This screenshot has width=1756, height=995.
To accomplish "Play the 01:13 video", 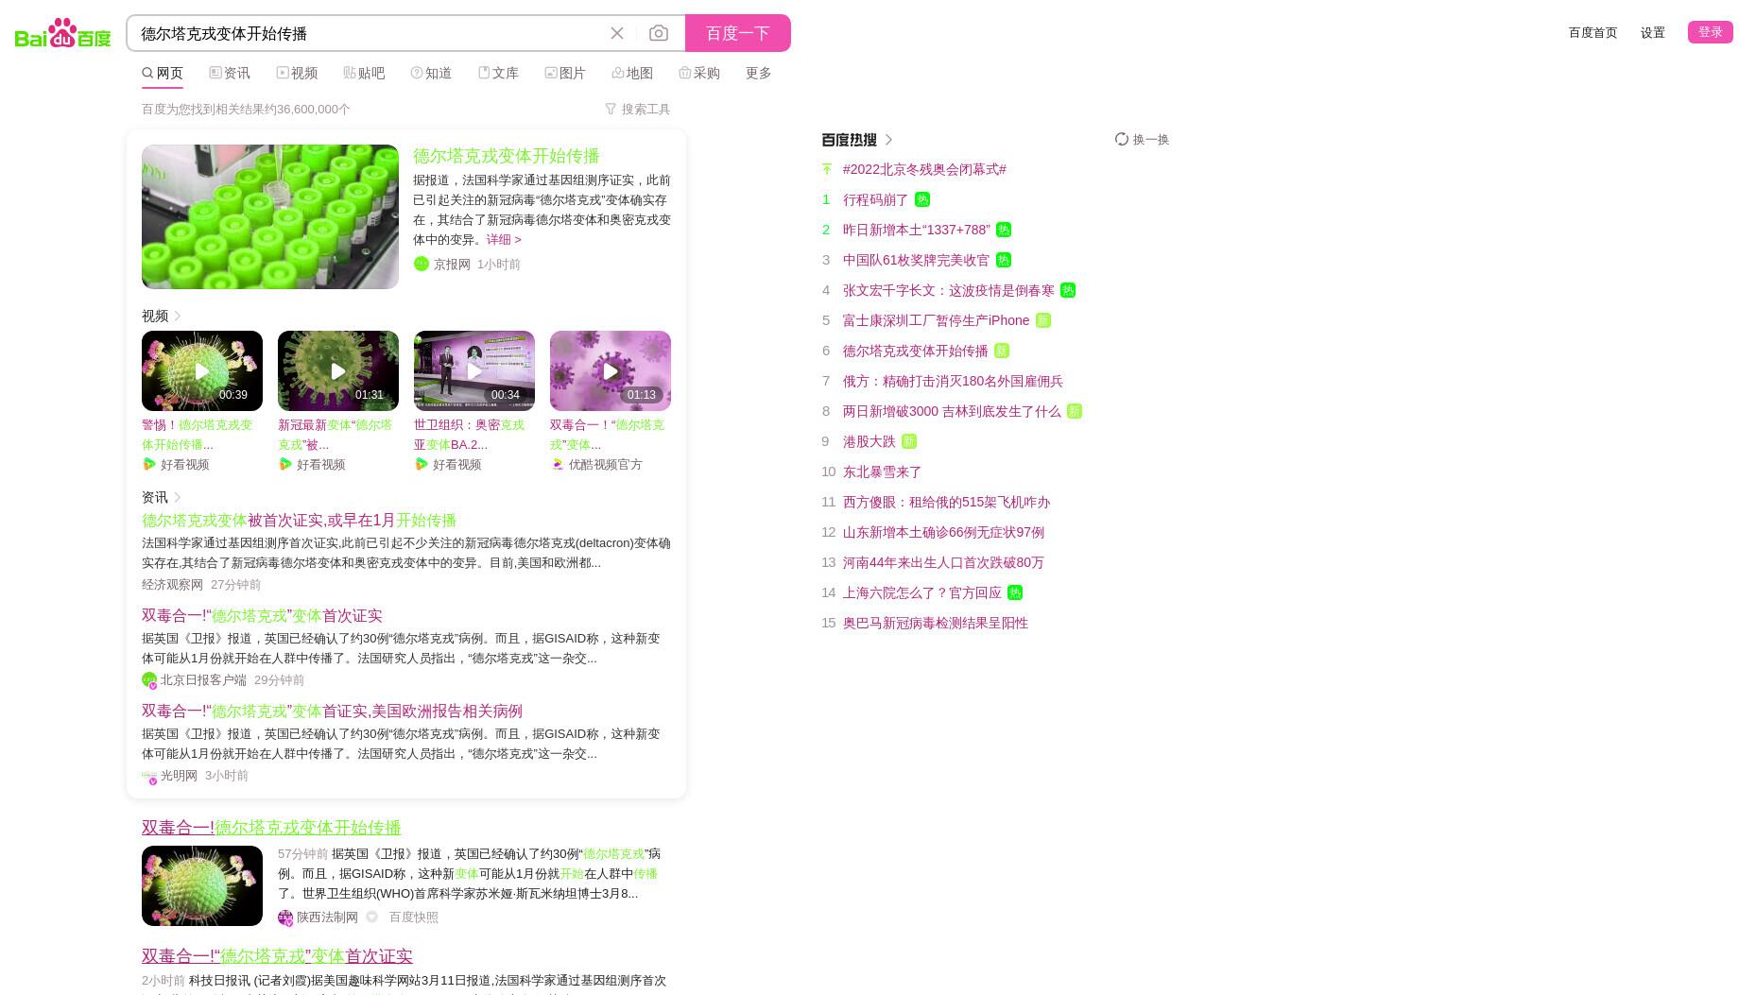I will (x=611, y=370).
